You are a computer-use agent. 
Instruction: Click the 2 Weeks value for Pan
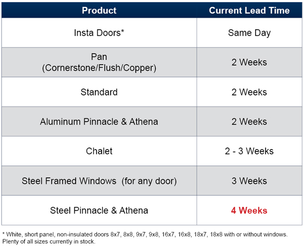249,63
